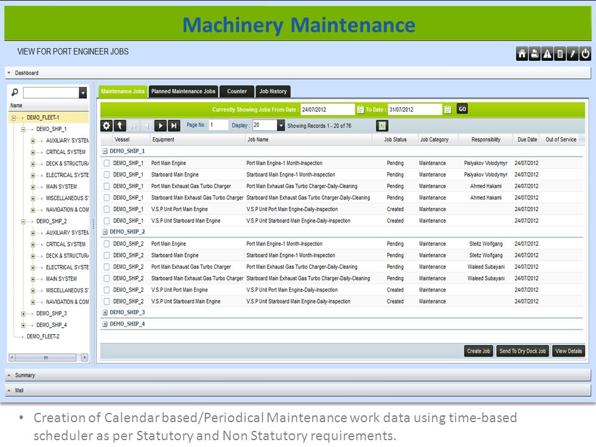596x447 pixels.
Task: Jump to the last page arrow
Action: point(174,125)
